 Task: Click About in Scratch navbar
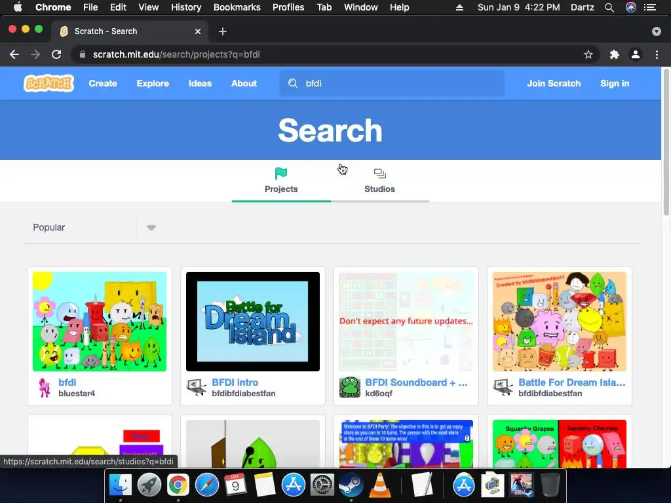pos(244,83)
